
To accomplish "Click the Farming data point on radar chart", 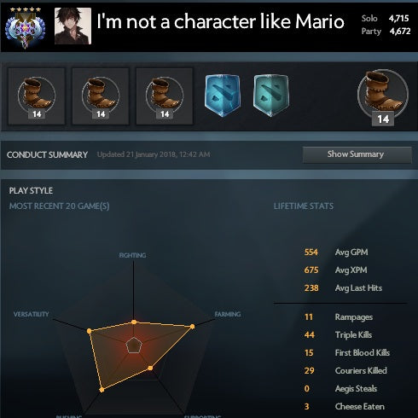I will click(193, 327).
